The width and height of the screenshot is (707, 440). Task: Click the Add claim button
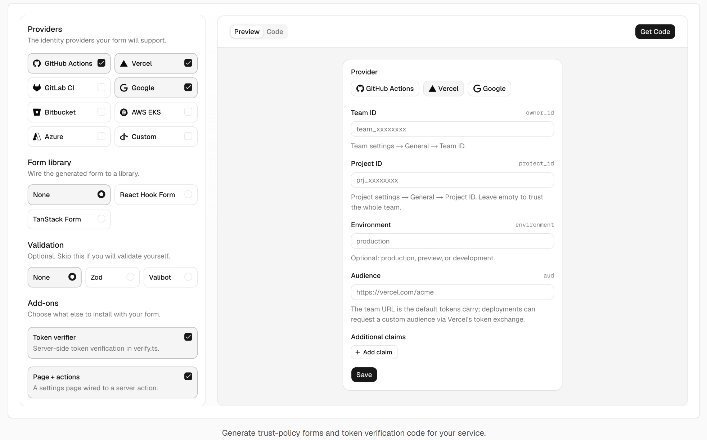pos(374,352)
